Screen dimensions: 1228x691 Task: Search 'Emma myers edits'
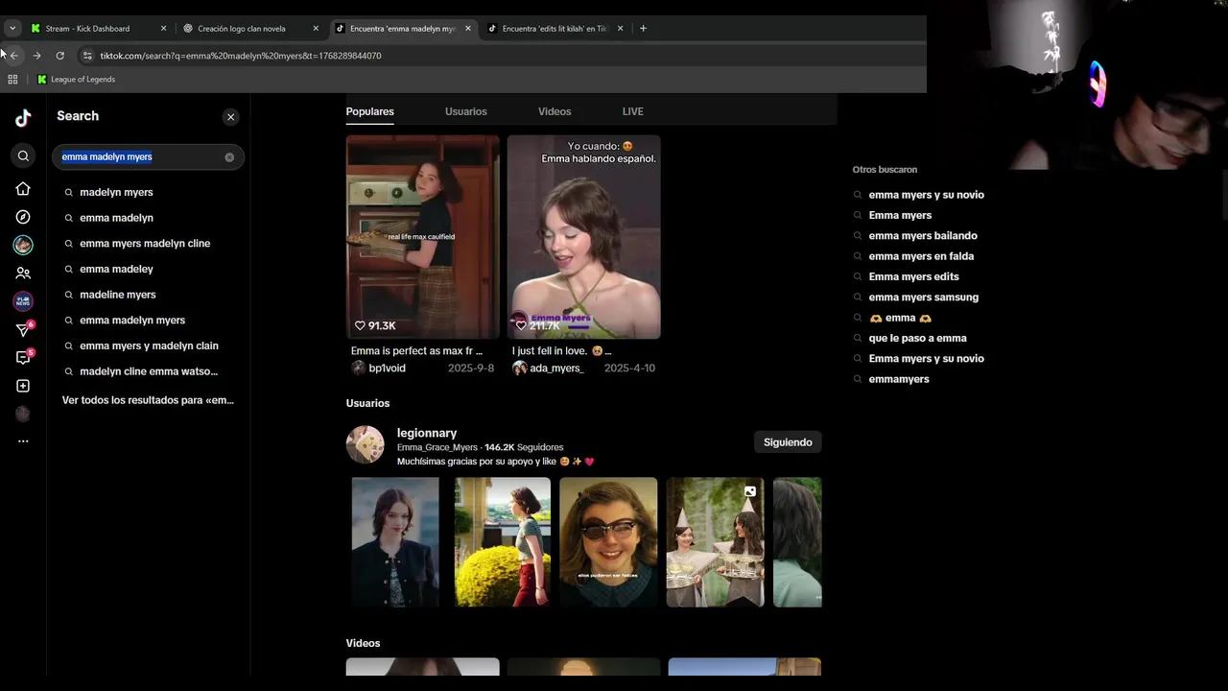tap(913, 276)
